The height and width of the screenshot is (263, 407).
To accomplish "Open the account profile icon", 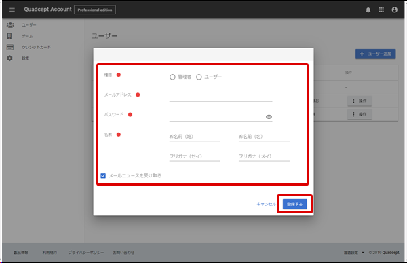I will [x=395, y=10].
